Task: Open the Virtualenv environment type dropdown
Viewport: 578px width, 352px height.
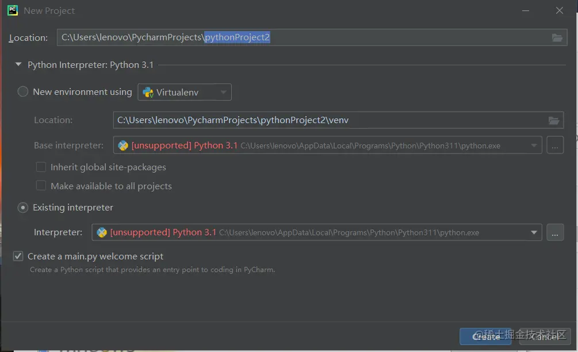Action: (184, 92)
